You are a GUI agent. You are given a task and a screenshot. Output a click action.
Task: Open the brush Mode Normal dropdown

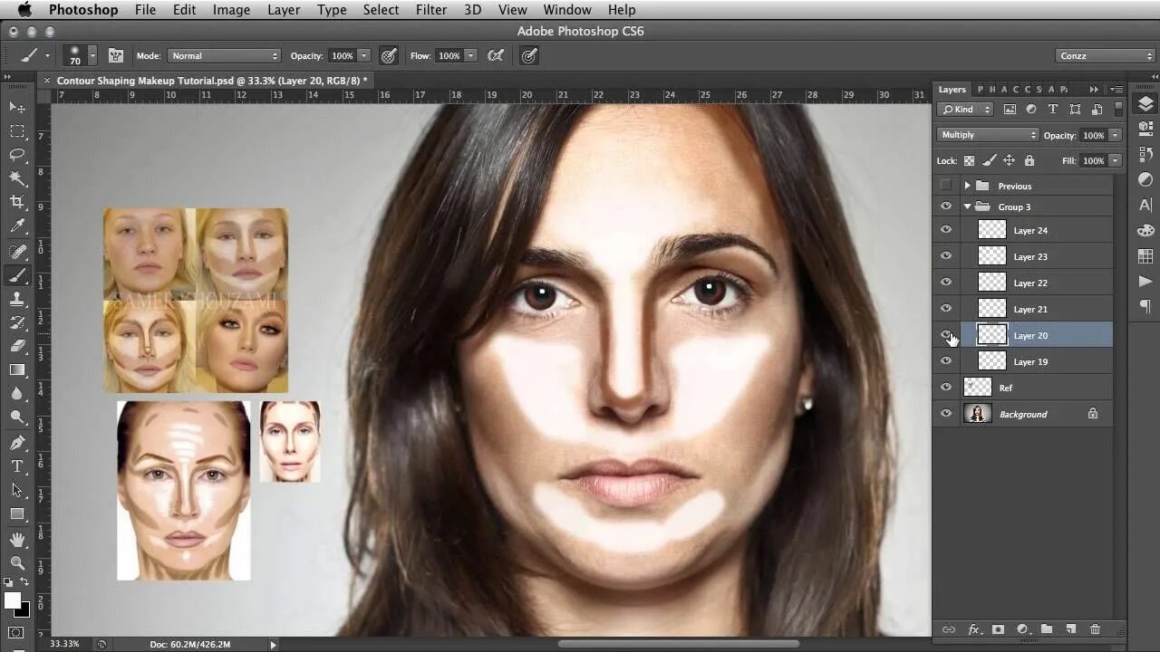tap(224, 56)
